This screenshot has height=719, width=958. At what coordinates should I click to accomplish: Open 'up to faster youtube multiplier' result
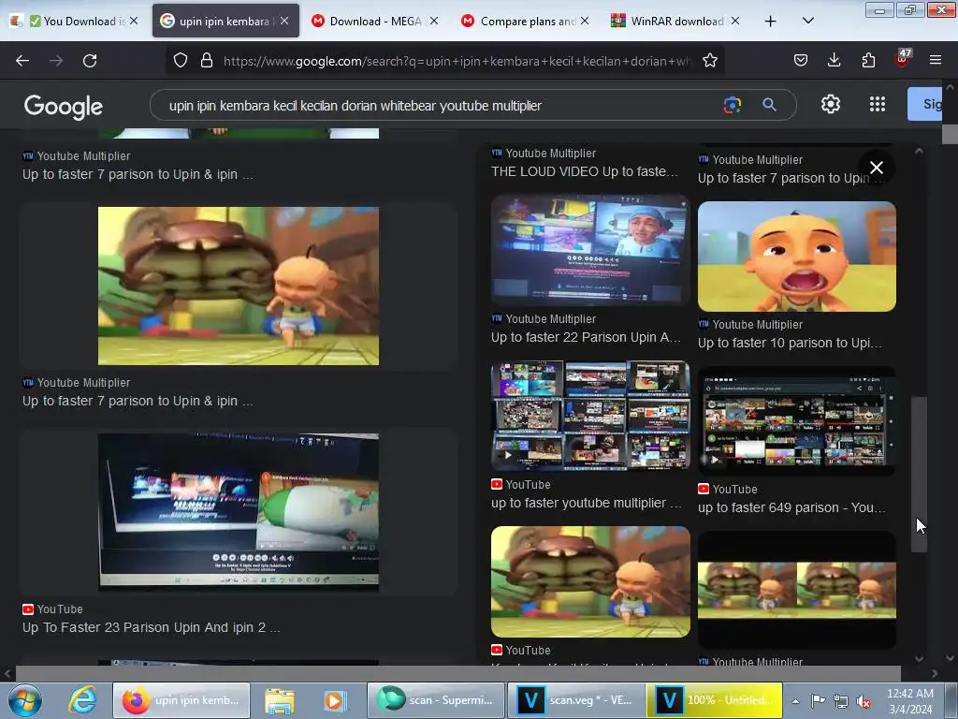587,503
